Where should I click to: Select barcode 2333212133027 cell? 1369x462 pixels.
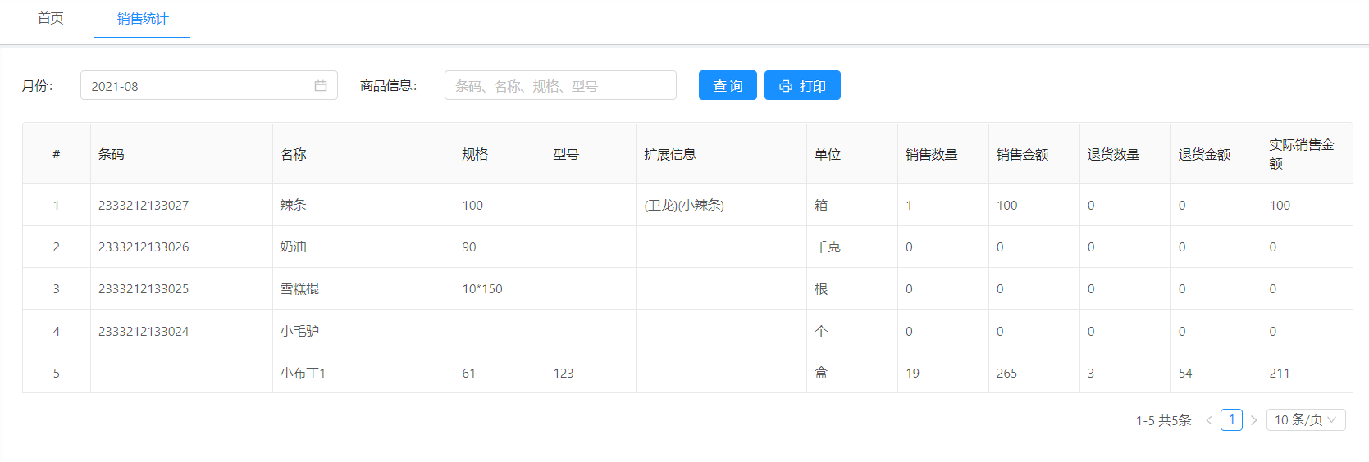[144, 206]
